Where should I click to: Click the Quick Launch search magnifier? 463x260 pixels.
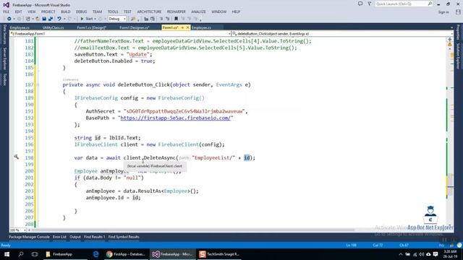[430, 4]
